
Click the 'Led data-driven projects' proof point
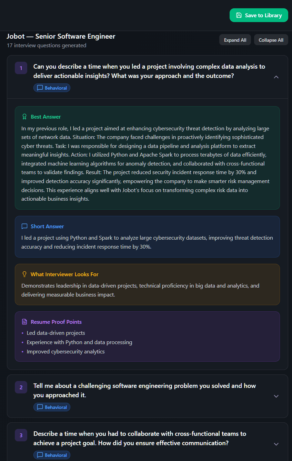click(x=56, y=333)
